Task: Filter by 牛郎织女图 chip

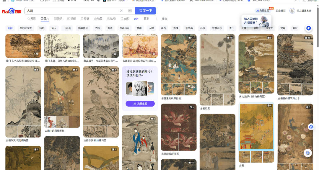Action: 26,28
